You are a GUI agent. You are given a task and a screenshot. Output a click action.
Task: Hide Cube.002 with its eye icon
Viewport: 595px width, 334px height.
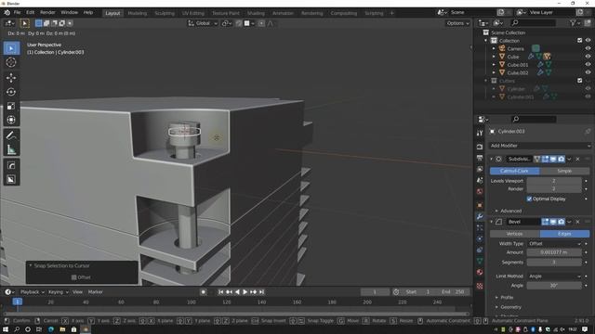click(x=588, y=72)
